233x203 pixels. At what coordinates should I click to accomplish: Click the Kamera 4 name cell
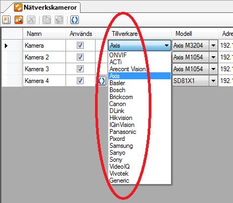44,81
